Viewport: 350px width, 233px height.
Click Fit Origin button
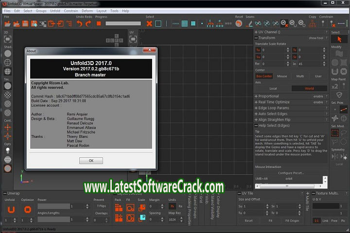pyautogui.click(x=292, y=221)
